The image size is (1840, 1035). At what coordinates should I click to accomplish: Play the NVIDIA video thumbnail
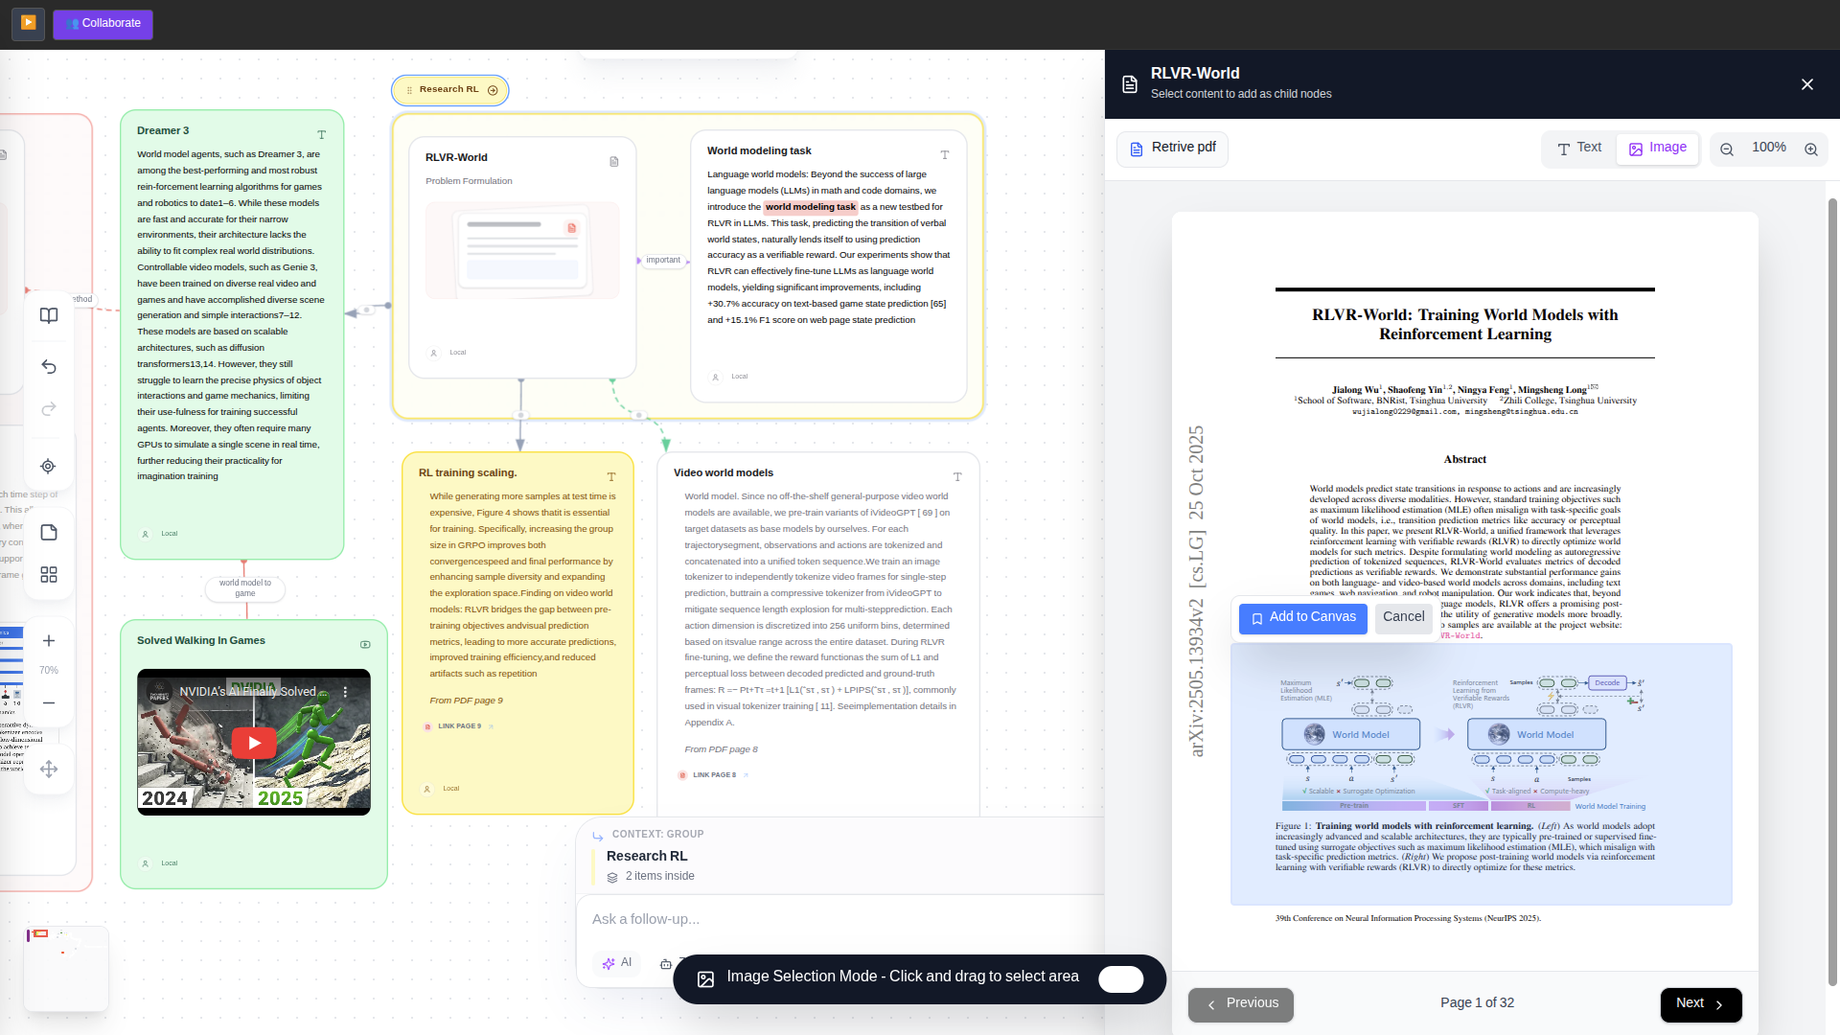point(254,743)
